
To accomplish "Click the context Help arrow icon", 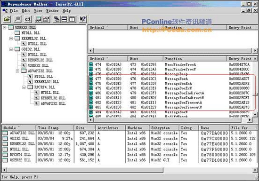I will pos(82,19).
